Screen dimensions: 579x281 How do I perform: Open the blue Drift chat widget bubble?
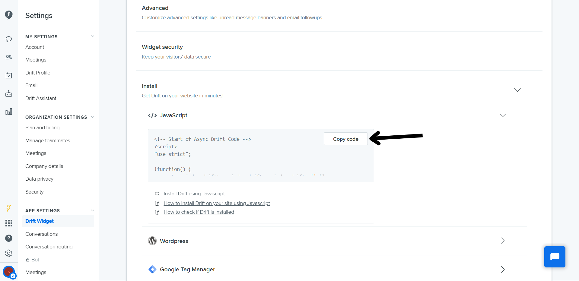pyautogui.click(x=555, y=257)
